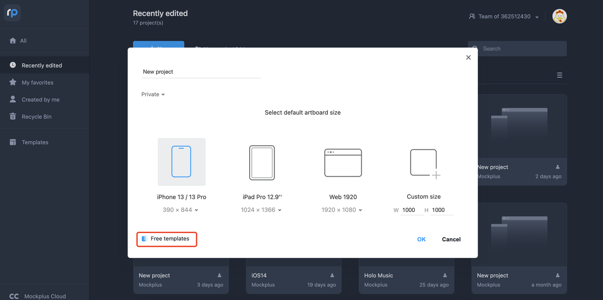This screenshot has width=603, height=300.
Task: Expand the 390 × 844 size dropdown
Action: (x=180, y=210)
